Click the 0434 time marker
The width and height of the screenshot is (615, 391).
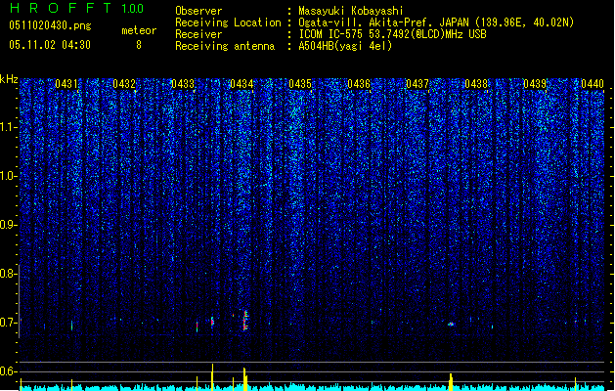click(242, 84)
